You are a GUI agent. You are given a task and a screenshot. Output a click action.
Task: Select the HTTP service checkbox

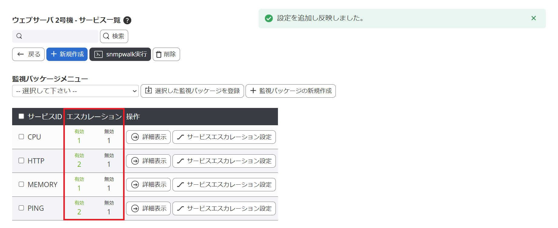21,160
